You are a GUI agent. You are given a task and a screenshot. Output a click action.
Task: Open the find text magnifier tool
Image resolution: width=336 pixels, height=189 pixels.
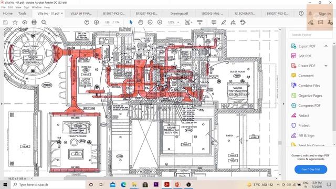tap(44, 22)
